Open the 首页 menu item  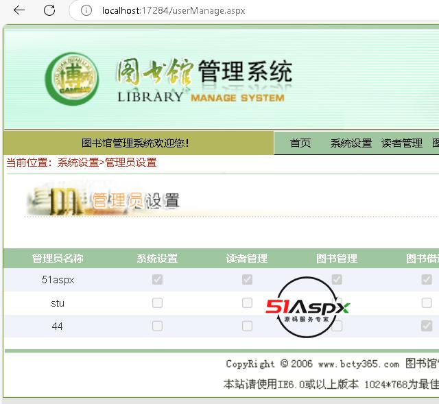point(300,143)
